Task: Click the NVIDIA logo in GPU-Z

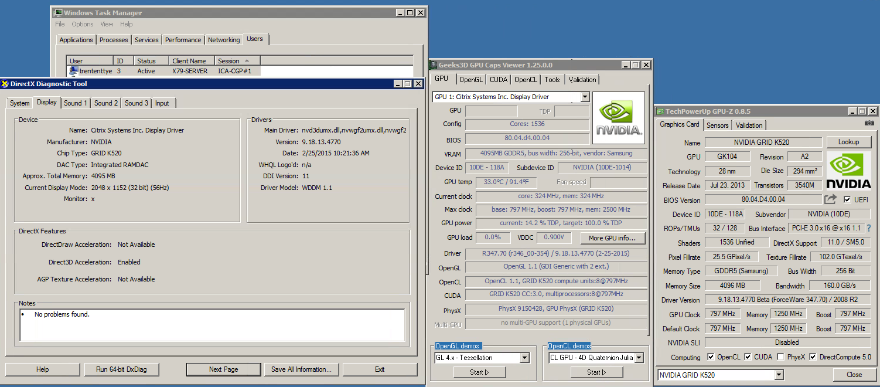Action: [849, 169]
